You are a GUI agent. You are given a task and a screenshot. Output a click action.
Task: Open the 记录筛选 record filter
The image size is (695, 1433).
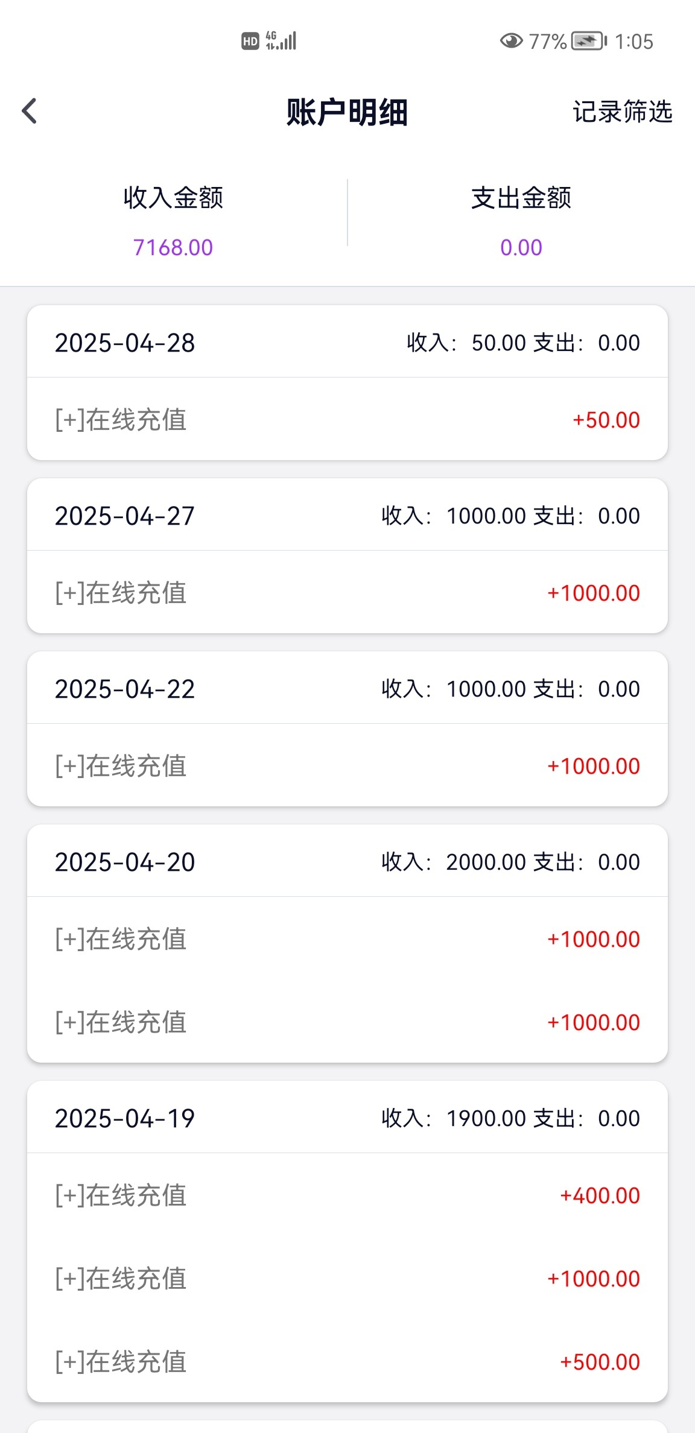tap(622, 112)
